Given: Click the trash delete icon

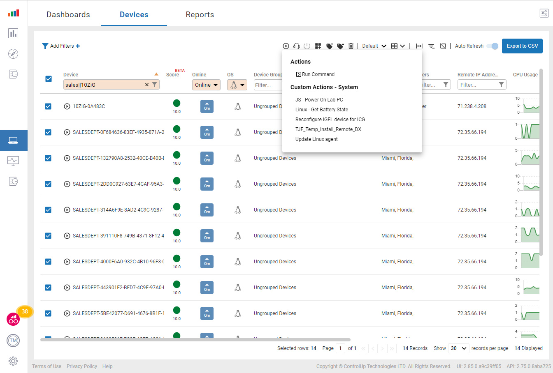Looking at the screenshot, I should [x=351, y=46].
